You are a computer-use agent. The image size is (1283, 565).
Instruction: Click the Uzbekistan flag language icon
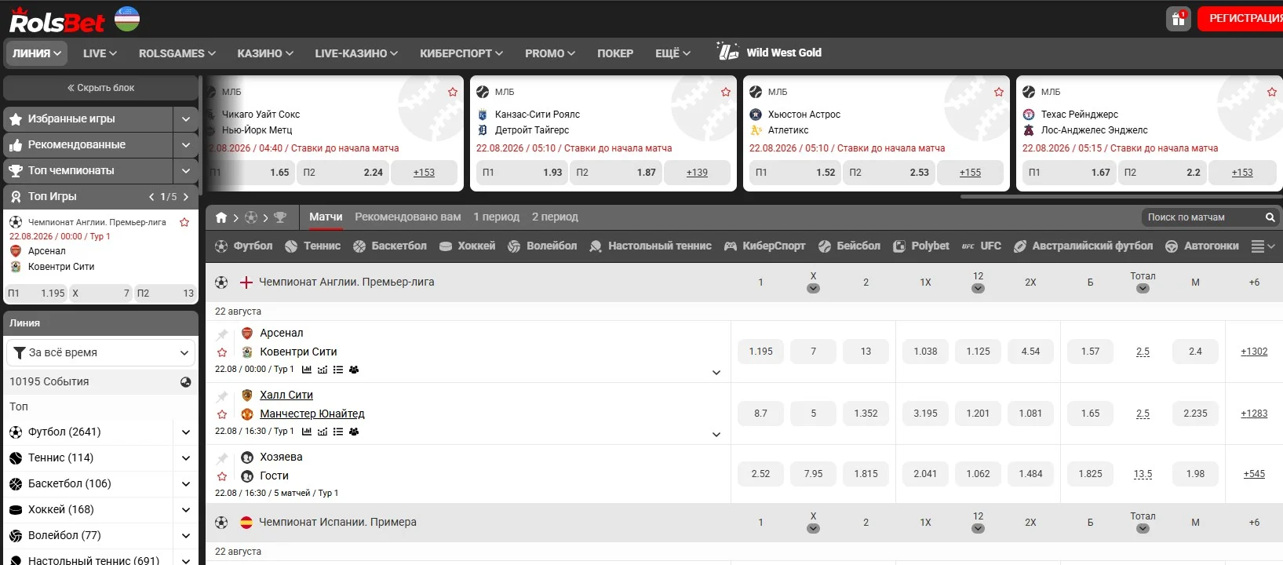[127, 19]
